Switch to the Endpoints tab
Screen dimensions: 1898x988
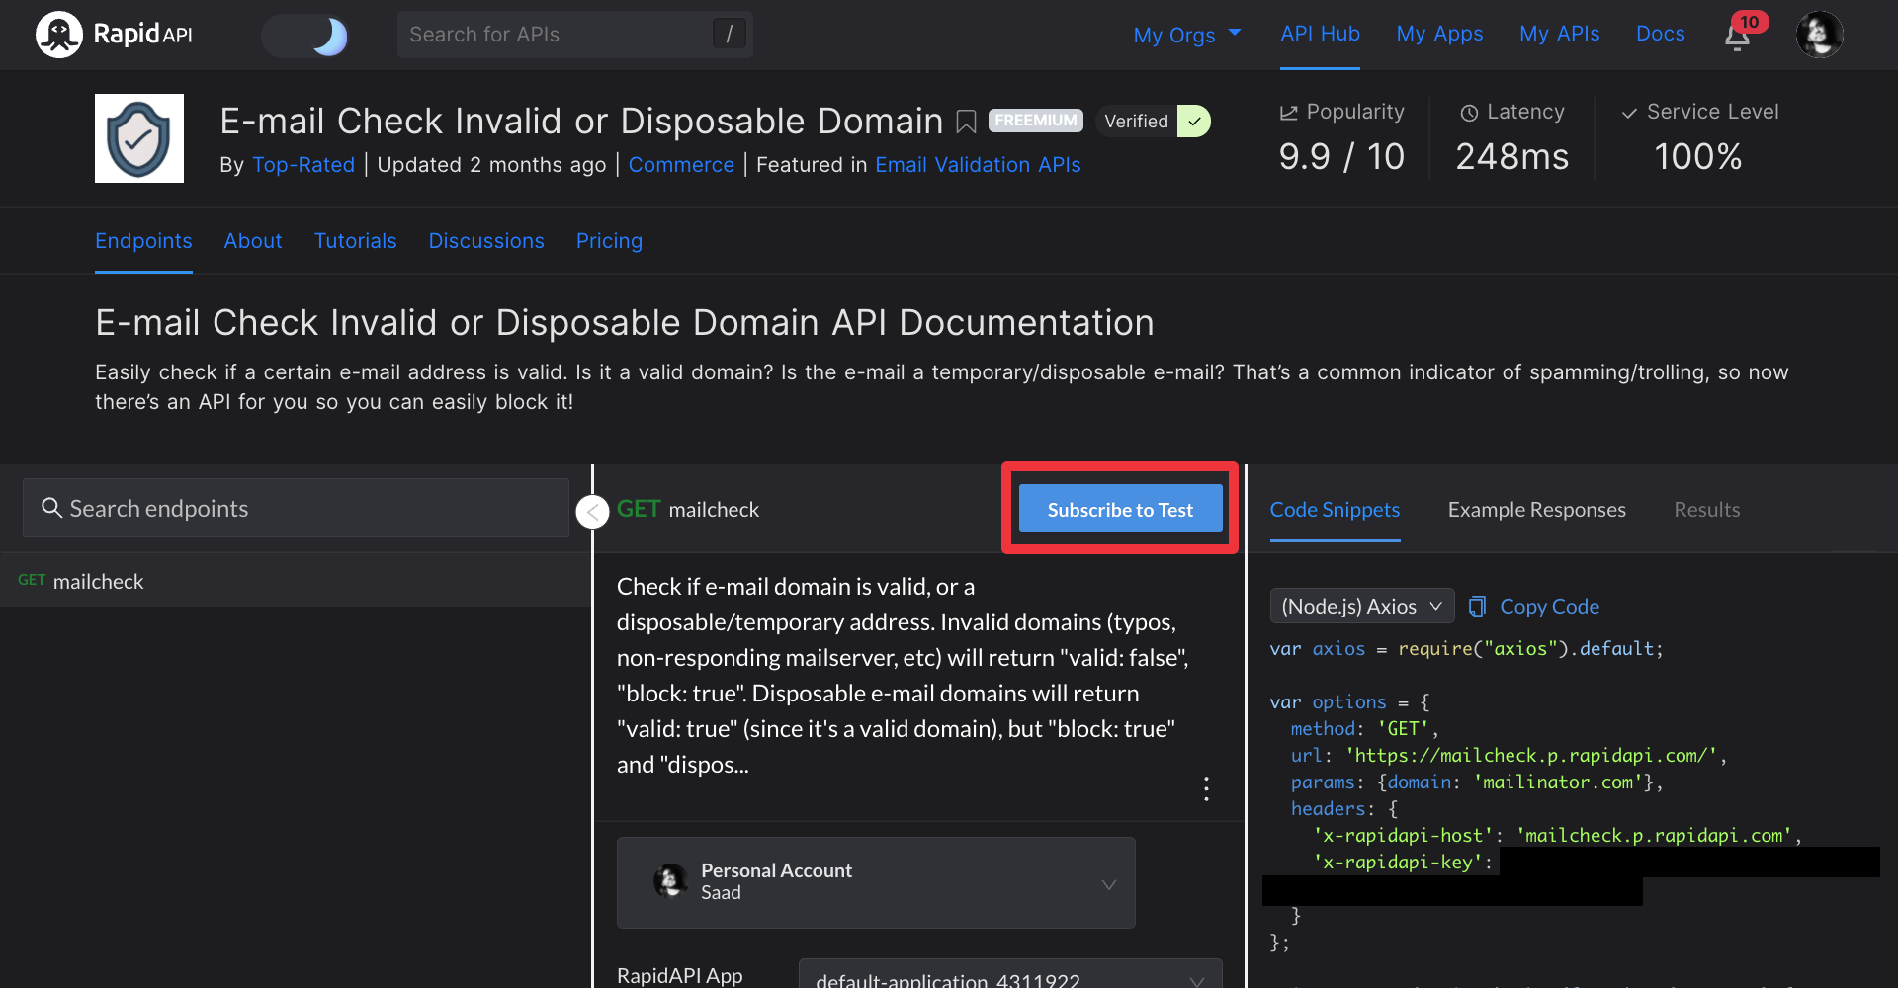click(x=143, y=241)
